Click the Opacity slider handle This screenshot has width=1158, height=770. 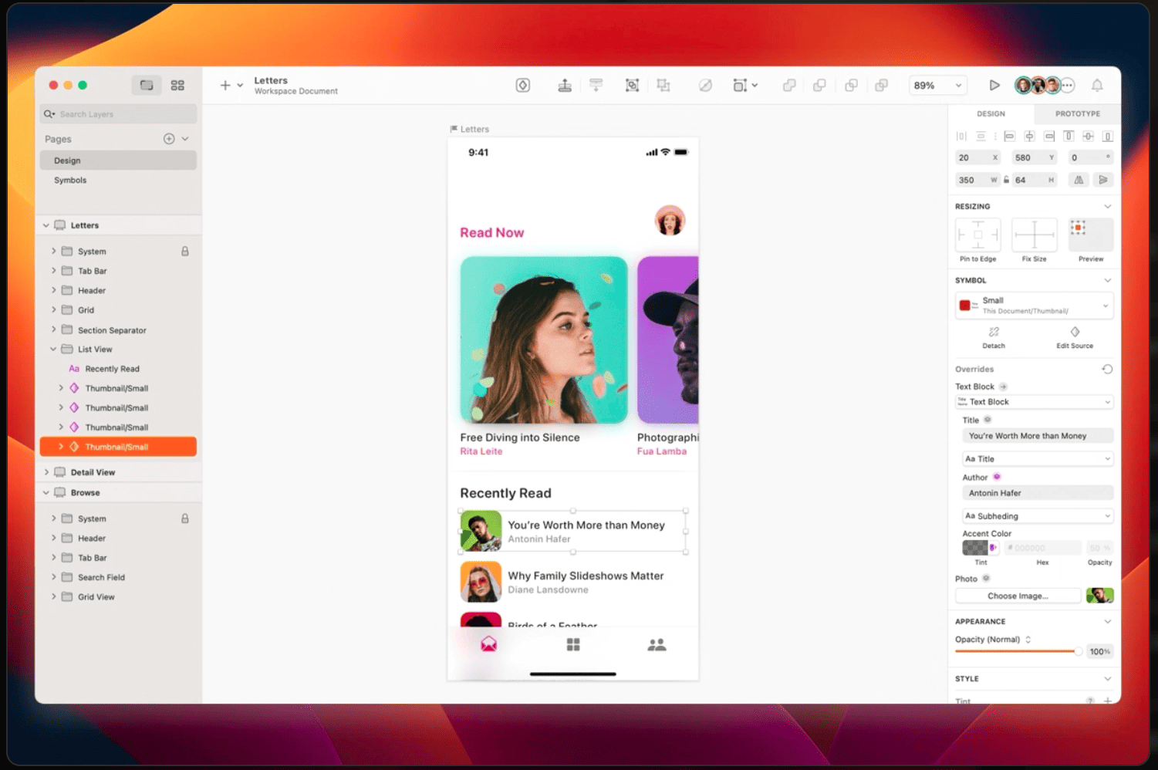(x=1078, y=652)
